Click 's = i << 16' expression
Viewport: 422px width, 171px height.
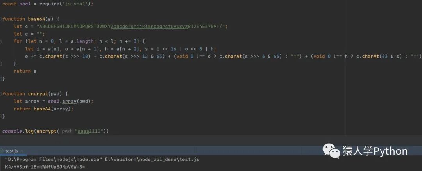coord(161,49)
